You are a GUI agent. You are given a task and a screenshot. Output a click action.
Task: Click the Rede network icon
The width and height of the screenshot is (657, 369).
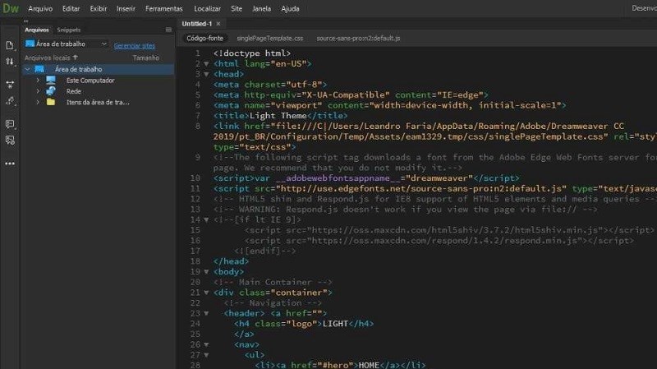51,91
